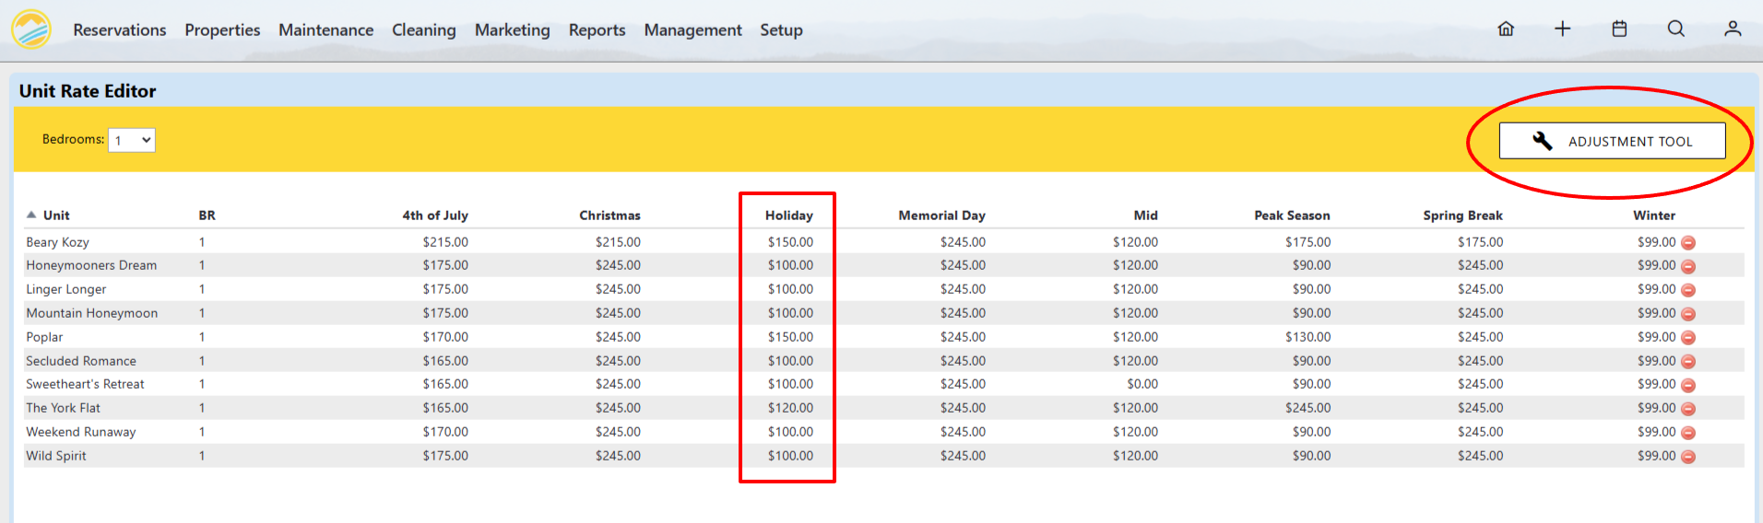
Task: Toggle sort arrow on Unit column
Action: pos(31,215)
